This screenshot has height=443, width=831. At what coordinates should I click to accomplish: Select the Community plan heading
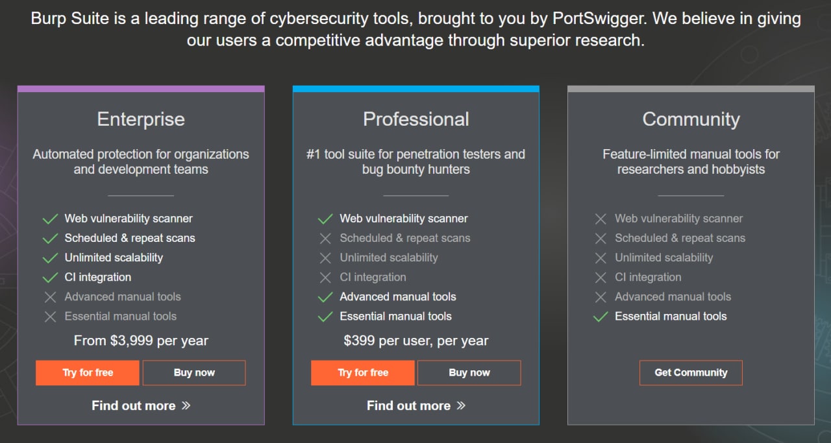click(x=691, y=119)
